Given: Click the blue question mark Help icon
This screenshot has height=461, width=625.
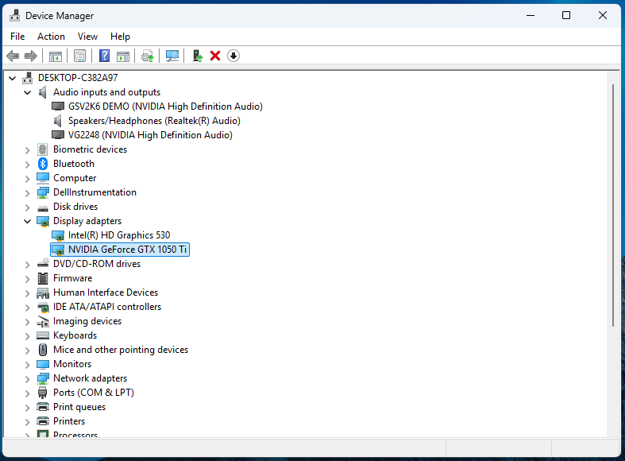Looking at the screenshot, I should 104,56.
